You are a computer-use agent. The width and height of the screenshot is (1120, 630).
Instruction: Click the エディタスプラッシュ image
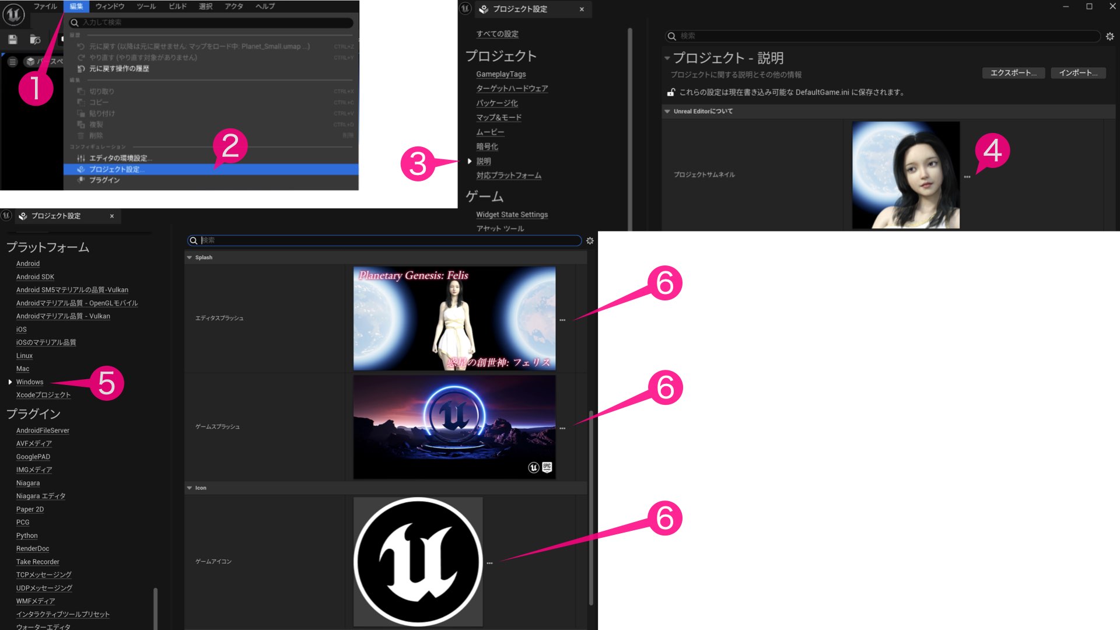pyautogui.click(x=454, y=318)
